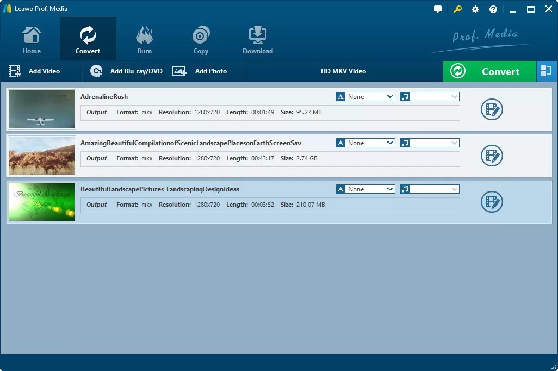Select the AdrenalineRush airplane thumbnail
This screenshot has height=371, width=558.
click(42, 109)
